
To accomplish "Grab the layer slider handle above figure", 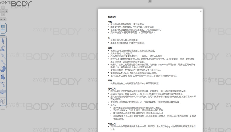I will click(x=3, y=37).
